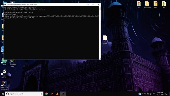Open the ABC folder on desktop
Screen dimensions: 170x96
[x=139, y=5]
